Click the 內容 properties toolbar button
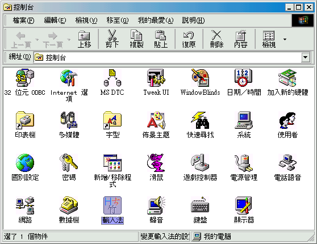 (x=240, y=39)
